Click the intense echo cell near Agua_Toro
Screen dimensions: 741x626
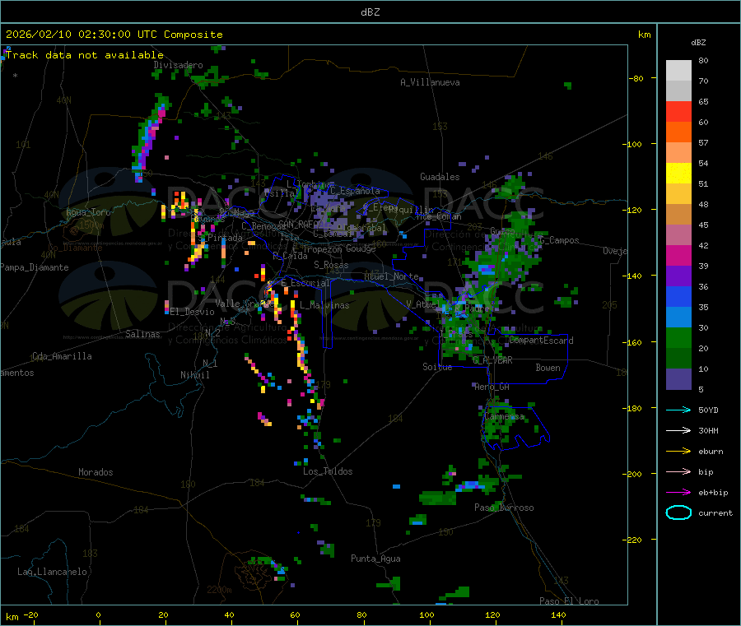coord(179,203)
